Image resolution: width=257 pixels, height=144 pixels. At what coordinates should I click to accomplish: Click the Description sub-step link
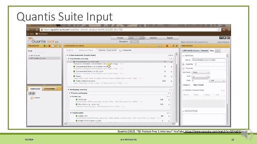coord(123,42)
